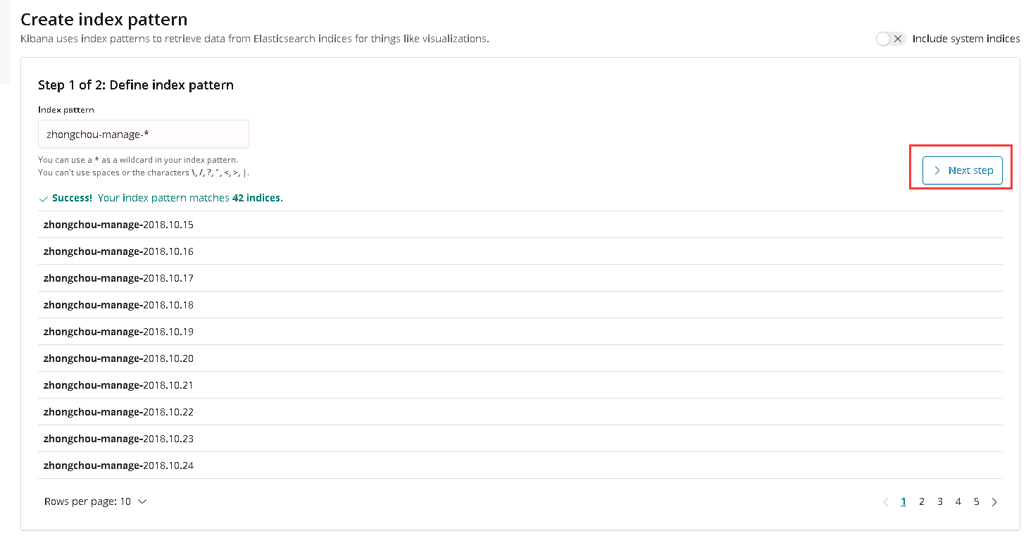Click the Success match count message
The image size is (1026, 550).
tap(161, 198)
